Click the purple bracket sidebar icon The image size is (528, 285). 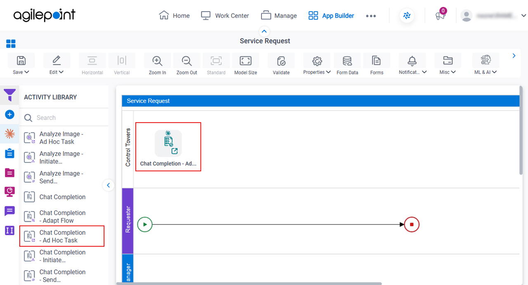[9, 230]
